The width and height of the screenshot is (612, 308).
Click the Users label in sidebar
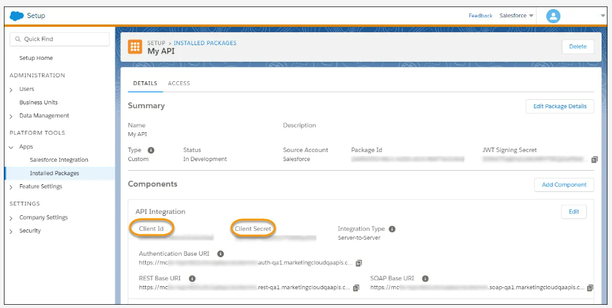point(26,89)
